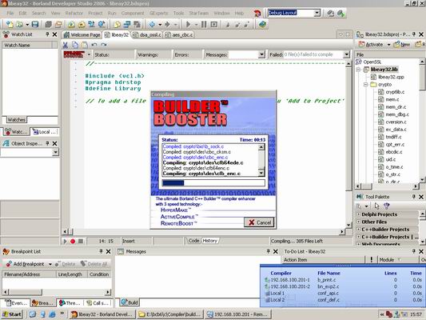Click the play macro button in editor status bar
This screenshot has width=426, height=320.
tap(66, 241)
